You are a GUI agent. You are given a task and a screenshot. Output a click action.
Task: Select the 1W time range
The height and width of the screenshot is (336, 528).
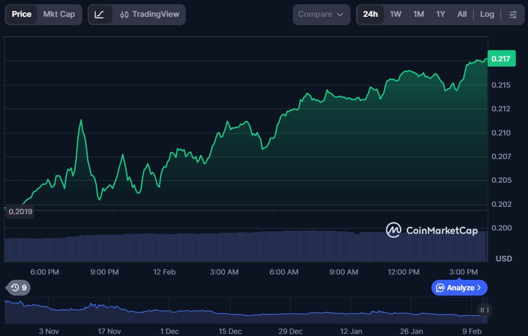tap(395, 14)
